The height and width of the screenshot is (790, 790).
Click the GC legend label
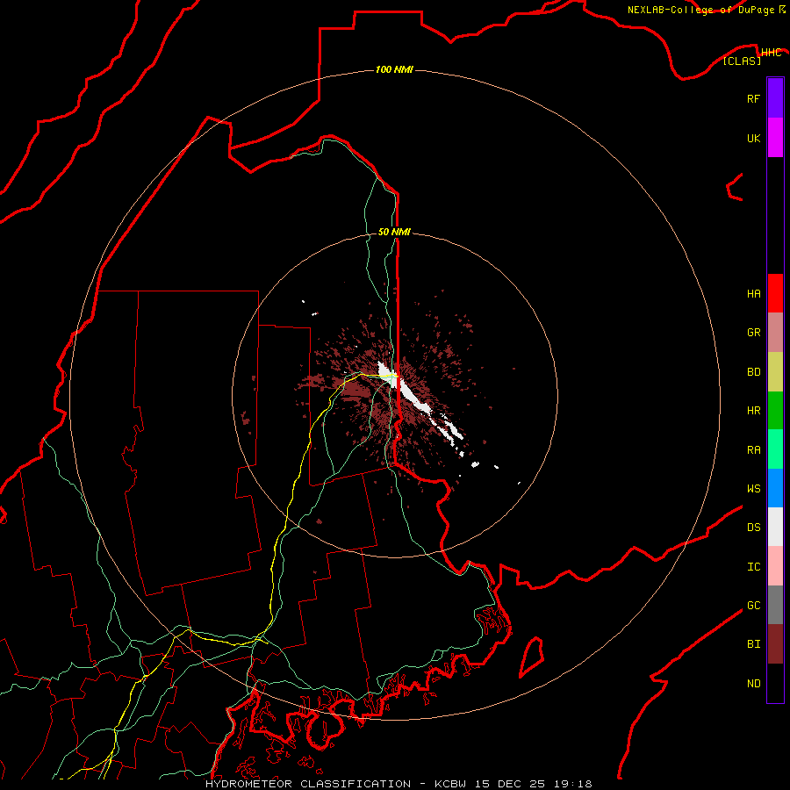pyautogui.click(x=753, y=606)
